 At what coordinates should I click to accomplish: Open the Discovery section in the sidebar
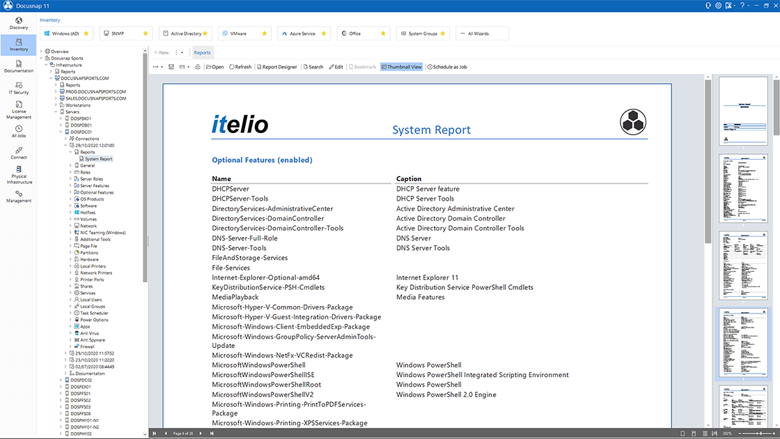(18, 24)
